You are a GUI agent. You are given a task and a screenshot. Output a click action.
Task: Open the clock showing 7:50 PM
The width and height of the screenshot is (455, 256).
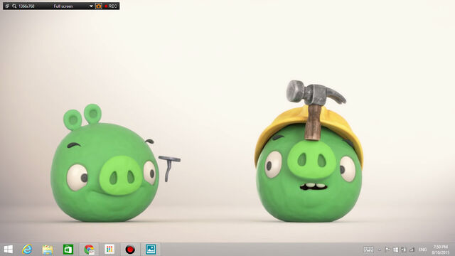pos(441,250)
